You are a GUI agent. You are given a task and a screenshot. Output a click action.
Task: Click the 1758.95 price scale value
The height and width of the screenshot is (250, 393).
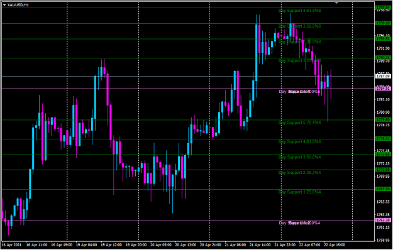click(x=384, y=240)
